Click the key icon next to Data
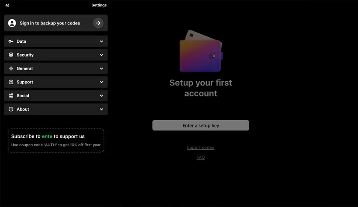This screenshot has height=207, width=358. pyautogui.click(x=11, y=41)
